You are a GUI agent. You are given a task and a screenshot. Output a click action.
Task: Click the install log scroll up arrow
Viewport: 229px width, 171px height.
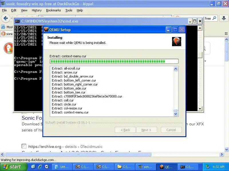(x=175, y=69)
